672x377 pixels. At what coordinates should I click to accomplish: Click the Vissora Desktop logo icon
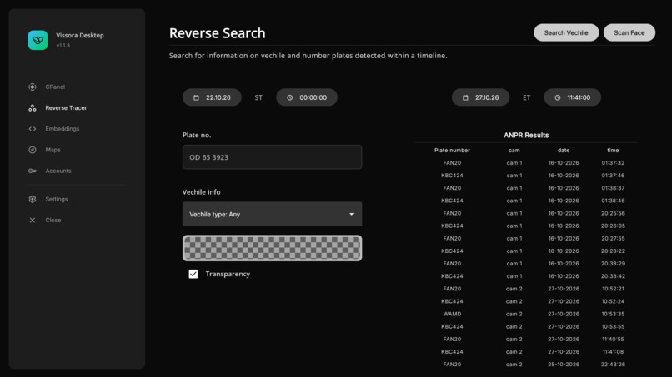[x=38, y=40]
